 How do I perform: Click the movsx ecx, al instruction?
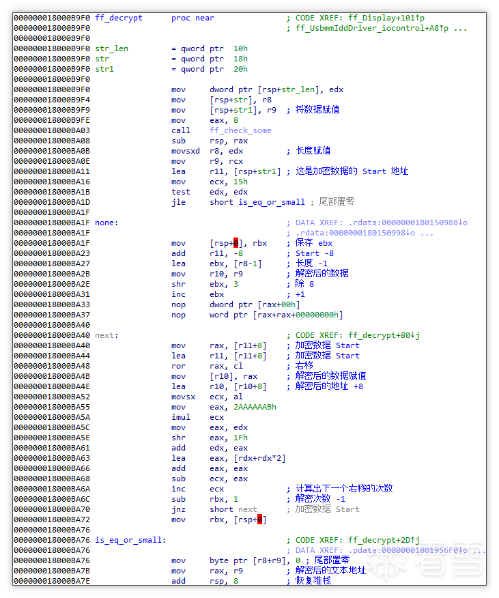[x=207, y=397]
